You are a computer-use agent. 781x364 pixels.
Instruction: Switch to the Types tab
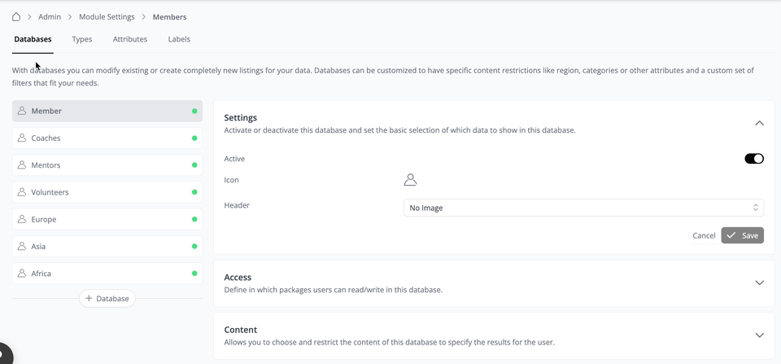(x=81, y=39)
